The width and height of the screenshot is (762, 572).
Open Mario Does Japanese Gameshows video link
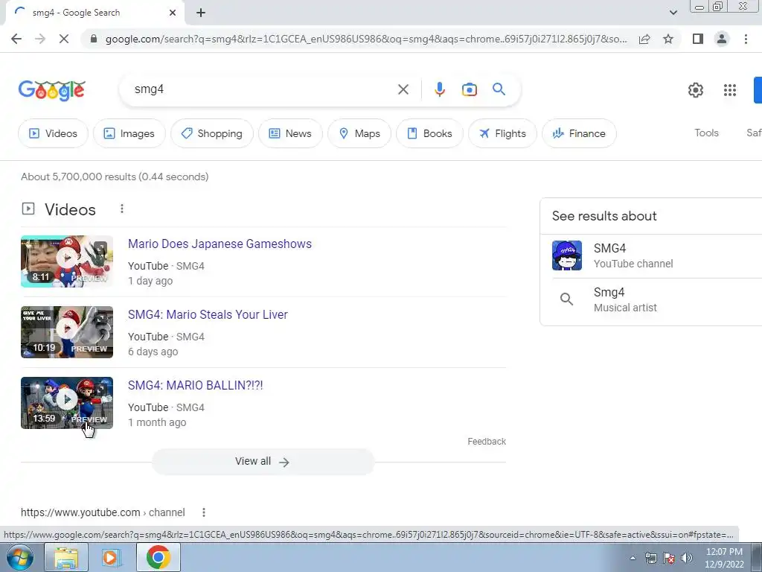point(220,244)
